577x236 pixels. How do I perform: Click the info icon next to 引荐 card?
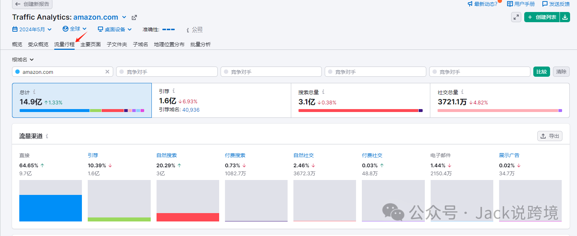coord(174,91)
